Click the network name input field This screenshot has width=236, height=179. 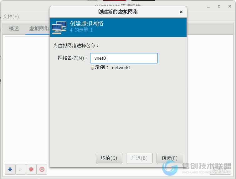(124, 58)
